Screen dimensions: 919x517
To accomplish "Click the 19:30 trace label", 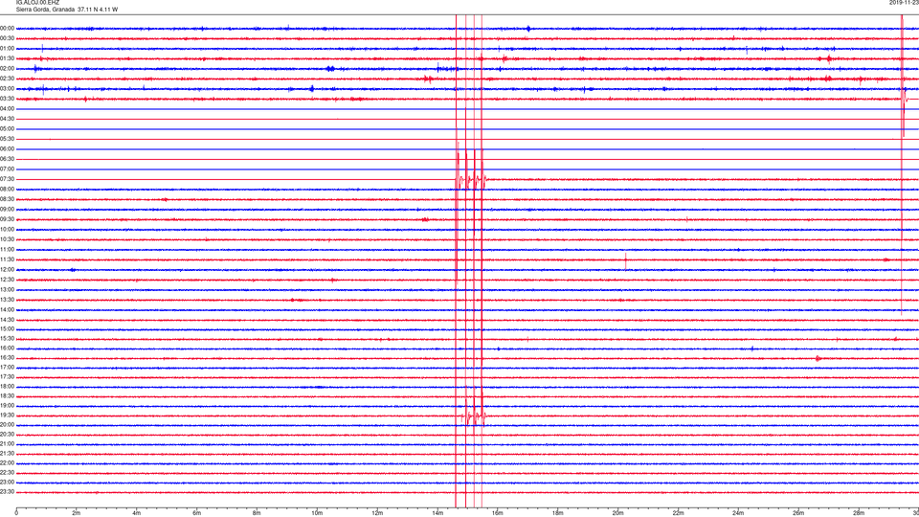I will (8, 415).
